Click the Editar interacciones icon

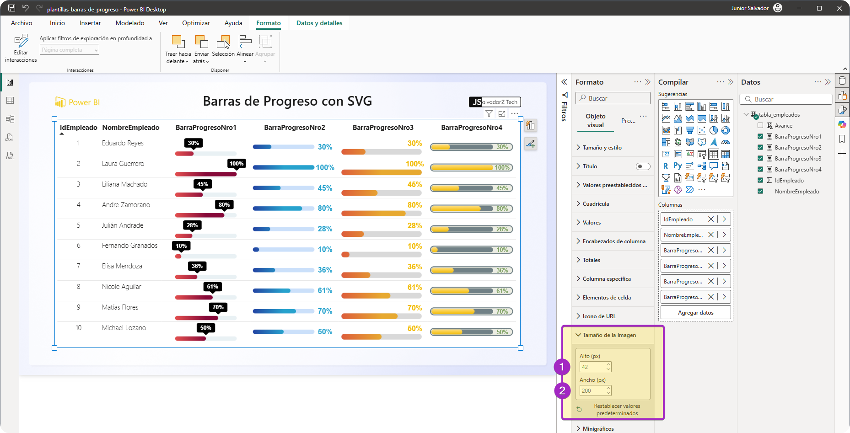pyautogui.click(x=21, y=41)
